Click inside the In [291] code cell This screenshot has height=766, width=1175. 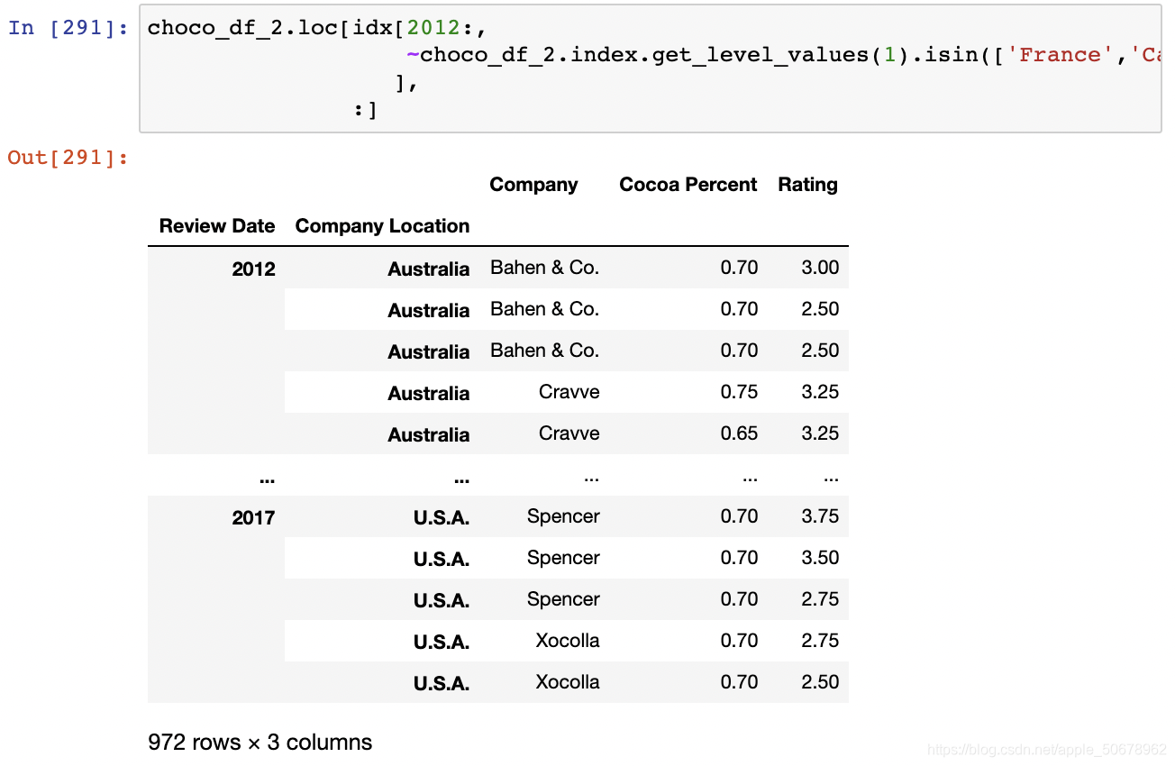click(x=650, y=68)
